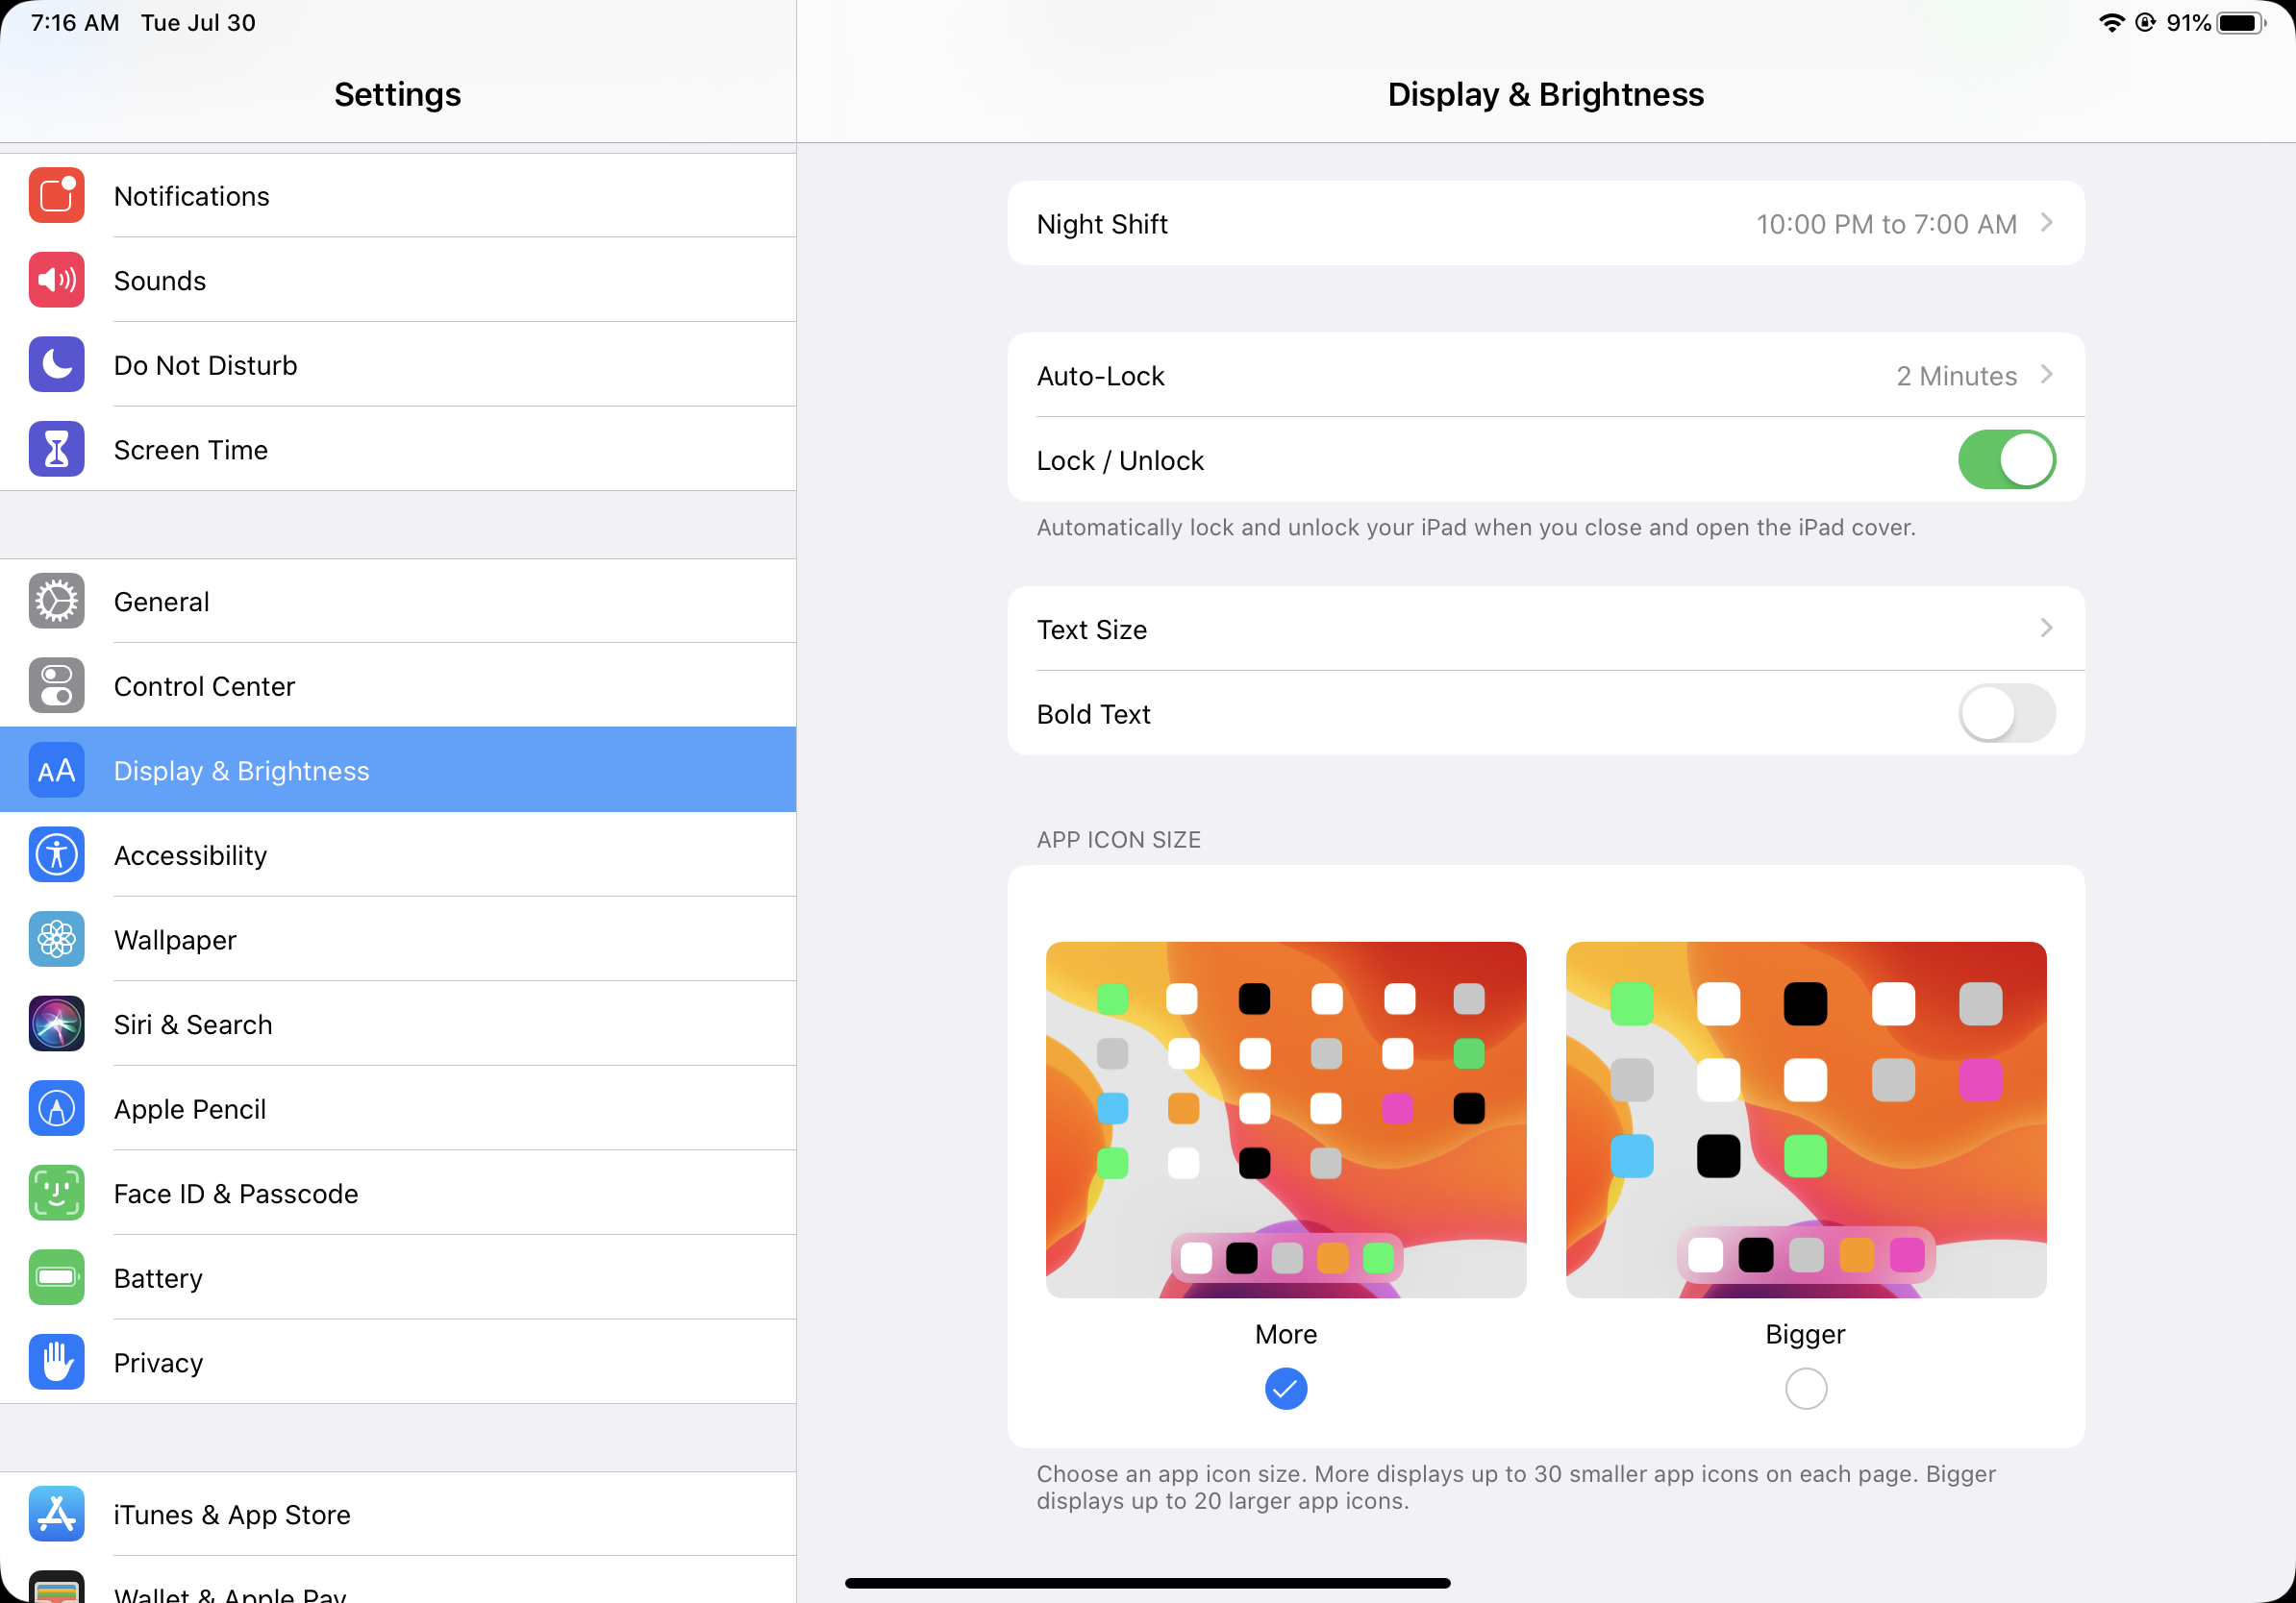The height and width of the screenshot is (1603, 2296).
Task: Enable Bold Text
Action: pos(2006,712)
